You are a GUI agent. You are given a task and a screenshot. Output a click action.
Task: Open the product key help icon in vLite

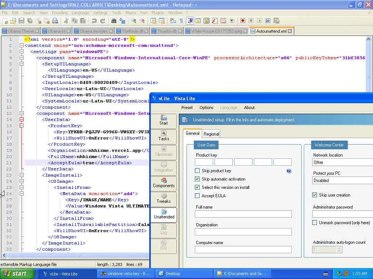pos(289,171)
